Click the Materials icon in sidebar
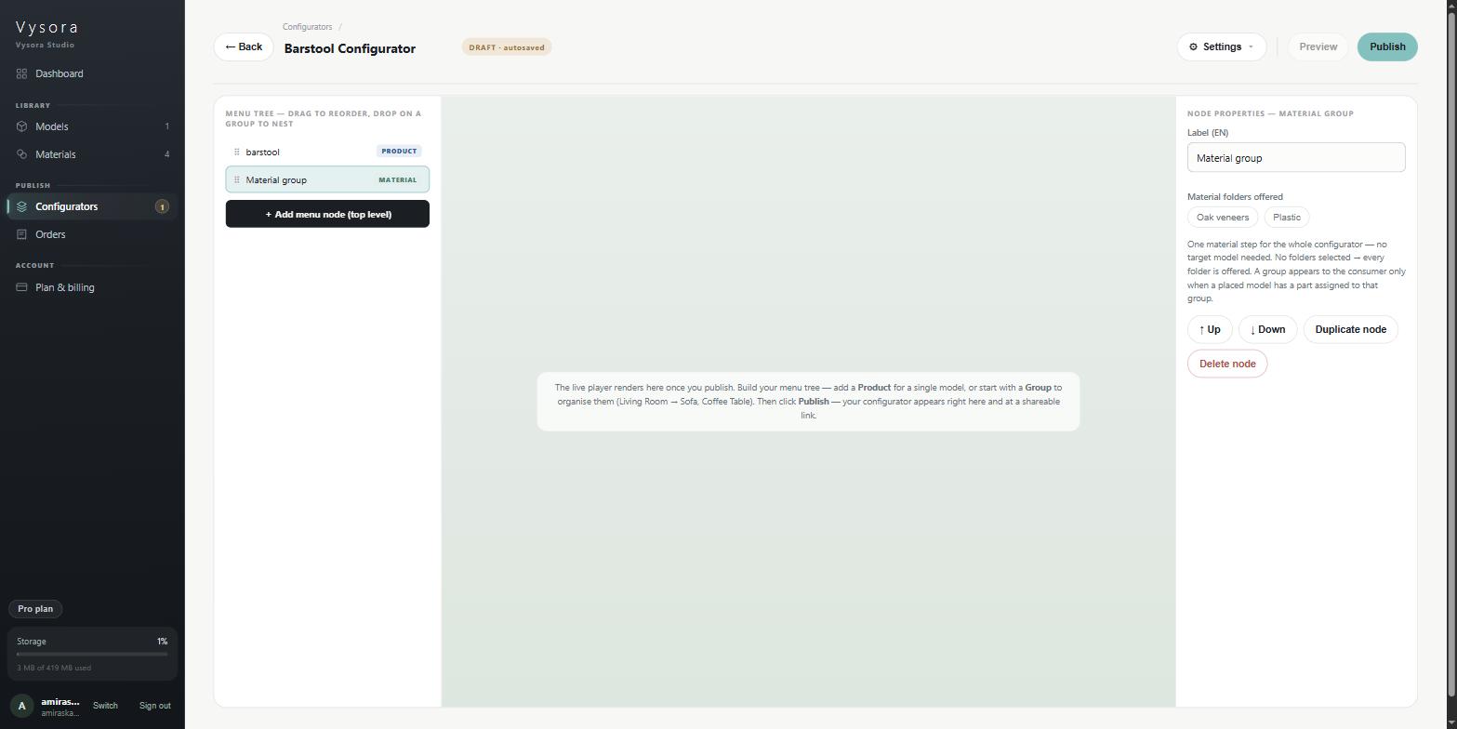Image resolution: width=1457 pixels, height=729 pixels. click(x=21, y=154)
